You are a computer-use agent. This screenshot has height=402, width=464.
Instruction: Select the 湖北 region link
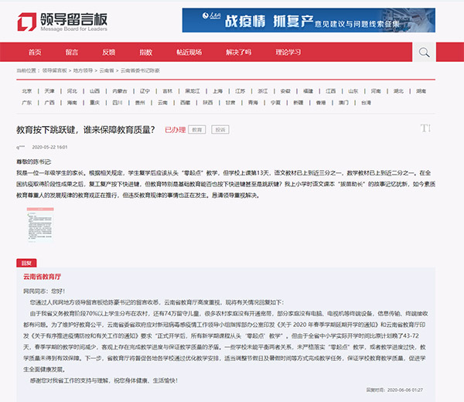coord(398,91)
